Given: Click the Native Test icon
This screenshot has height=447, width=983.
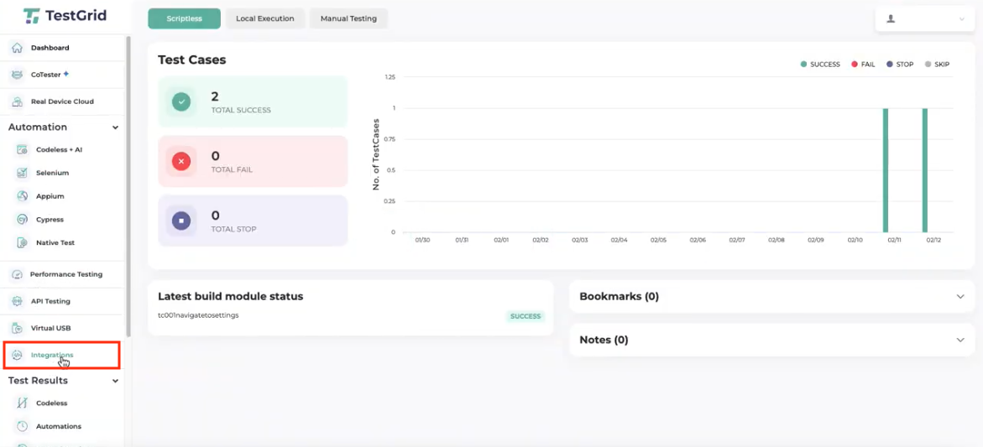Looking at the screenshot, I should (23, 242).
